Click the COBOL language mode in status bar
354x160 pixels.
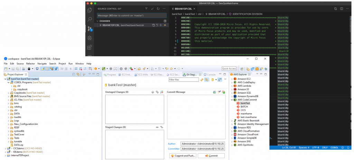coord(334,148)
